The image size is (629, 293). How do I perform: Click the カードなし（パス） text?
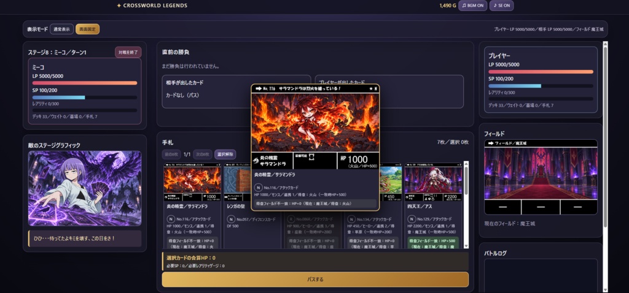coord(182,95)
